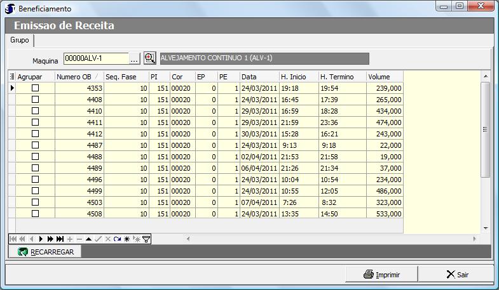499x290 pixels.
Task: Open Maquina lookup with ellipsis button
Action: [x=134, y=59]
